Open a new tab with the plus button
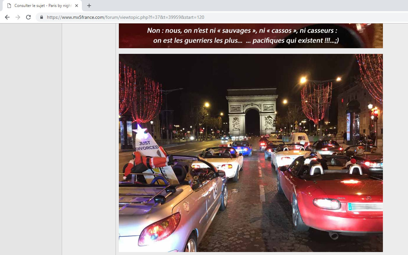The image size is (408, 255). (89, 6)
